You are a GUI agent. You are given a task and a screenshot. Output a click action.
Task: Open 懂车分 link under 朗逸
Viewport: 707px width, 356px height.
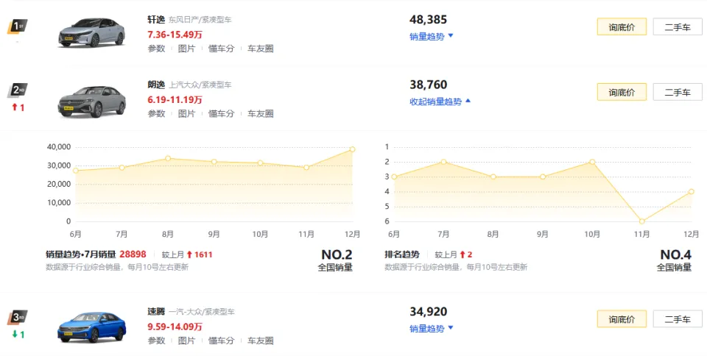tap(222, 114)
